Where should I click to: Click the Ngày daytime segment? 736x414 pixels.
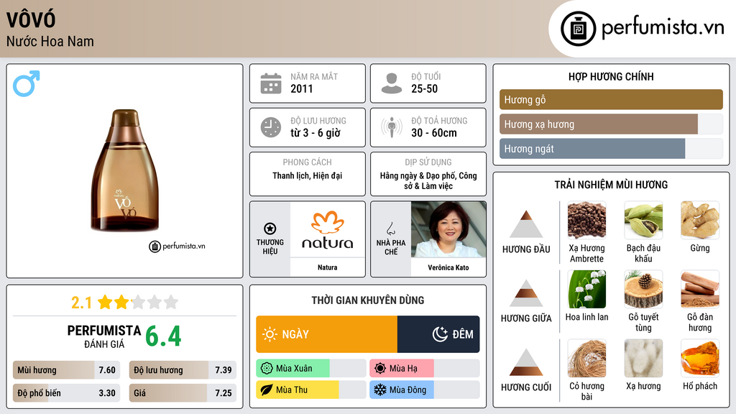pyautogui.click(x=327, y=334)
